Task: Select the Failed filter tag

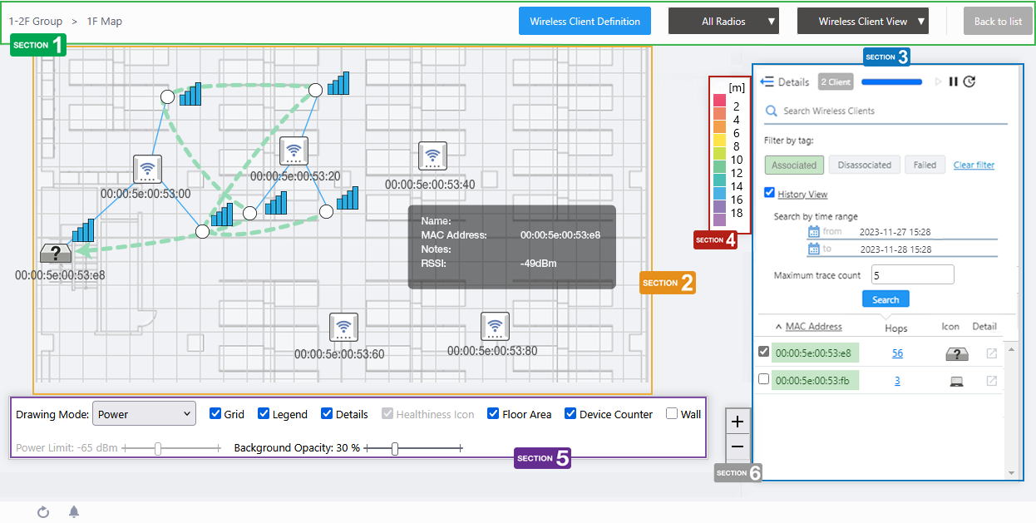Action: pyautogui.click(x=925, y=165)
